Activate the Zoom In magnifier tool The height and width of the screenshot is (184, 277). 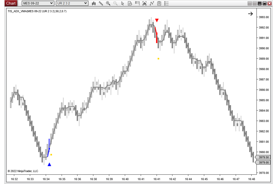tap(108, 3)
